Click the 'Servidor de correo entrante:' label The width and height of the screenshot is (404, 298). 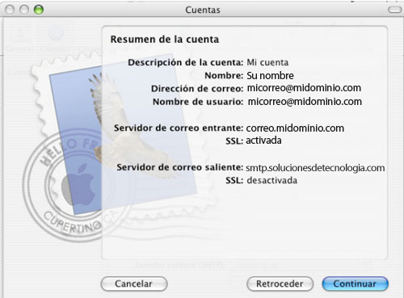(179, 128)
